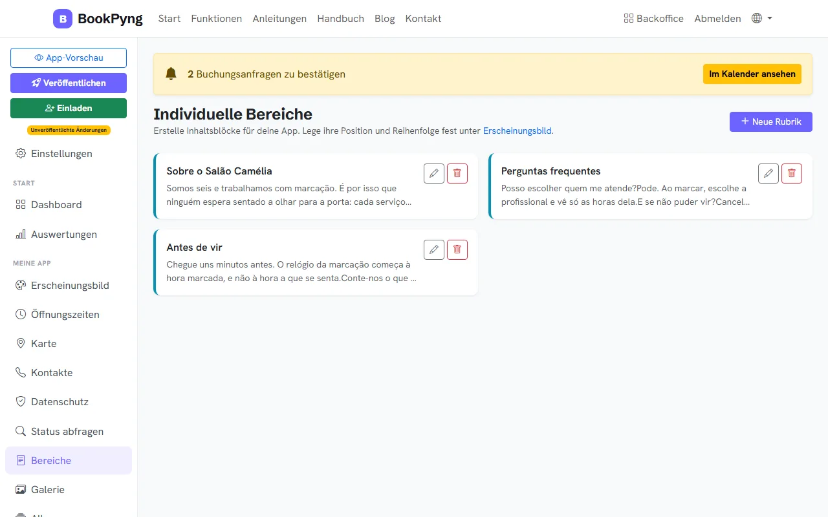
Task: Open the language dropdown caret
Action: coord(770,19)
